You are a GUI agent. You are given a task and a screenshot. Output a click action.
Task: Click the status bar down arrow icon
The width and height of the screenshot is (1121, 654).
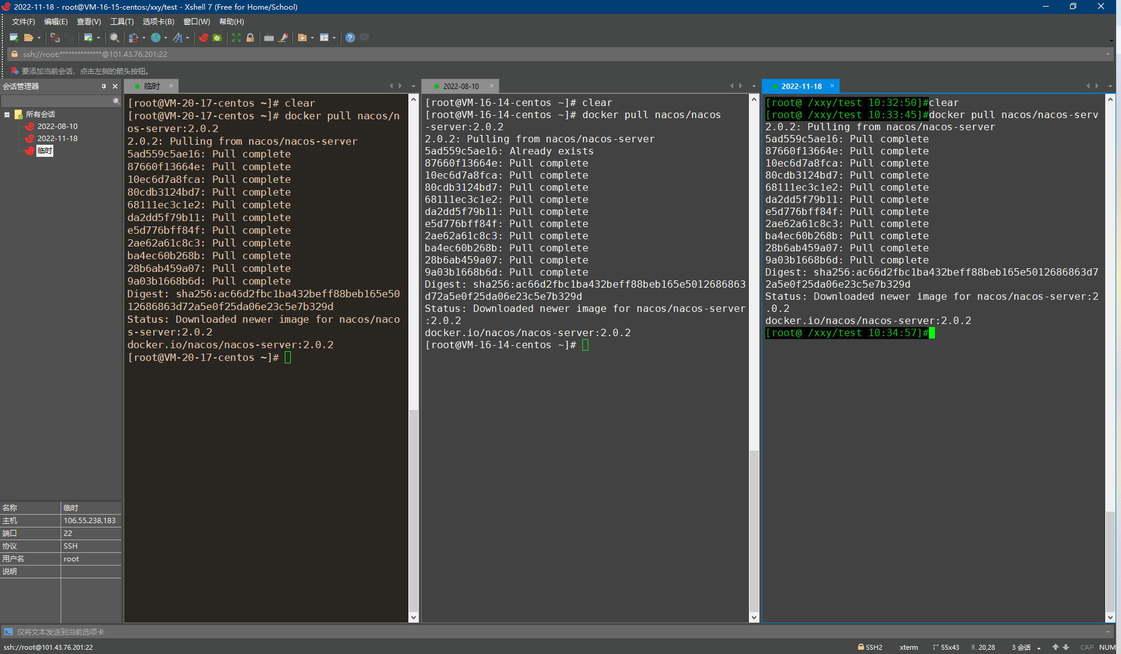tap(1066, 647)
